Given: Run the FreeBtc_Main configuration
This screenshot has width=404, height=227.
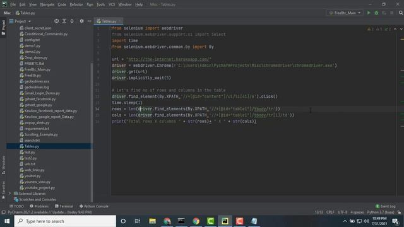Looking at the screenshot, I should 369,13.
